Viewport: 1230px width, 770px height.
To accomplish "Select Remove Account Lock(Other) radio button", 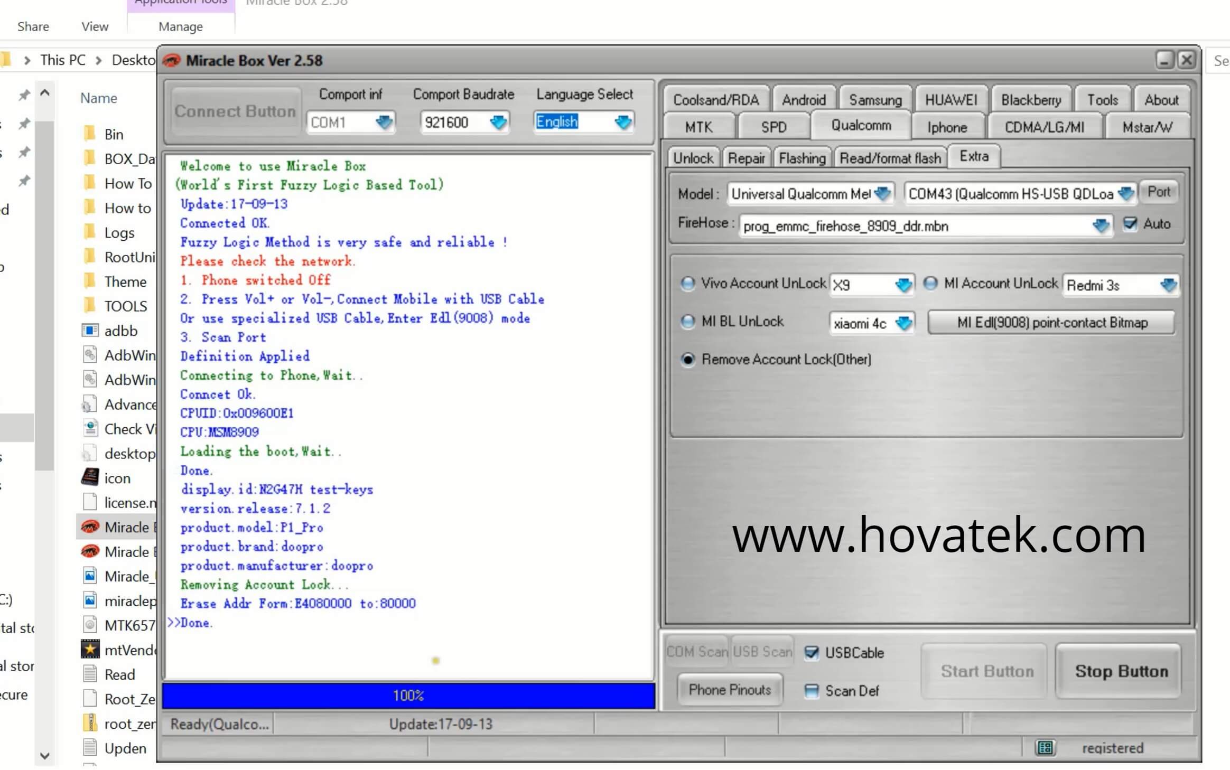I will point(687,360).
